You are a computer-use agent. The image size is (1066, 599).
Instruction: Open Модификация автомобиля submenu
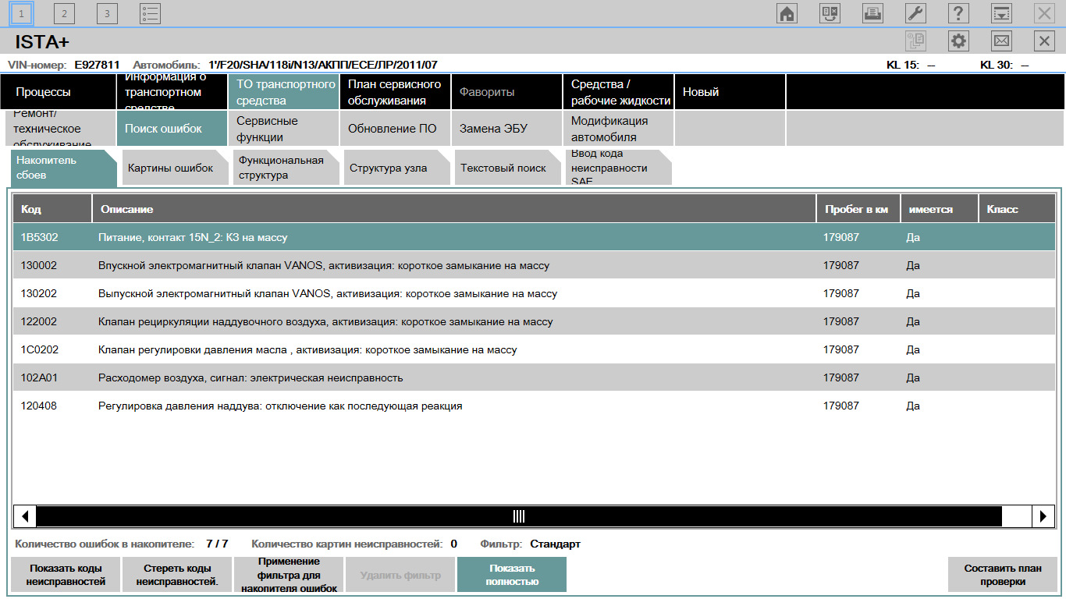(x=618, y=129)
